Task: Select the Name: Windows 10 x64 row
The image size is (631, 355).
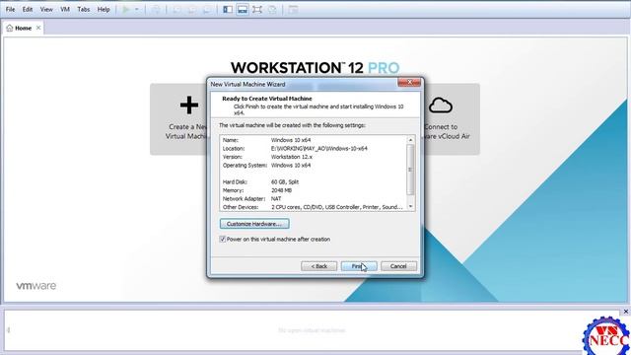Action: 314,140
